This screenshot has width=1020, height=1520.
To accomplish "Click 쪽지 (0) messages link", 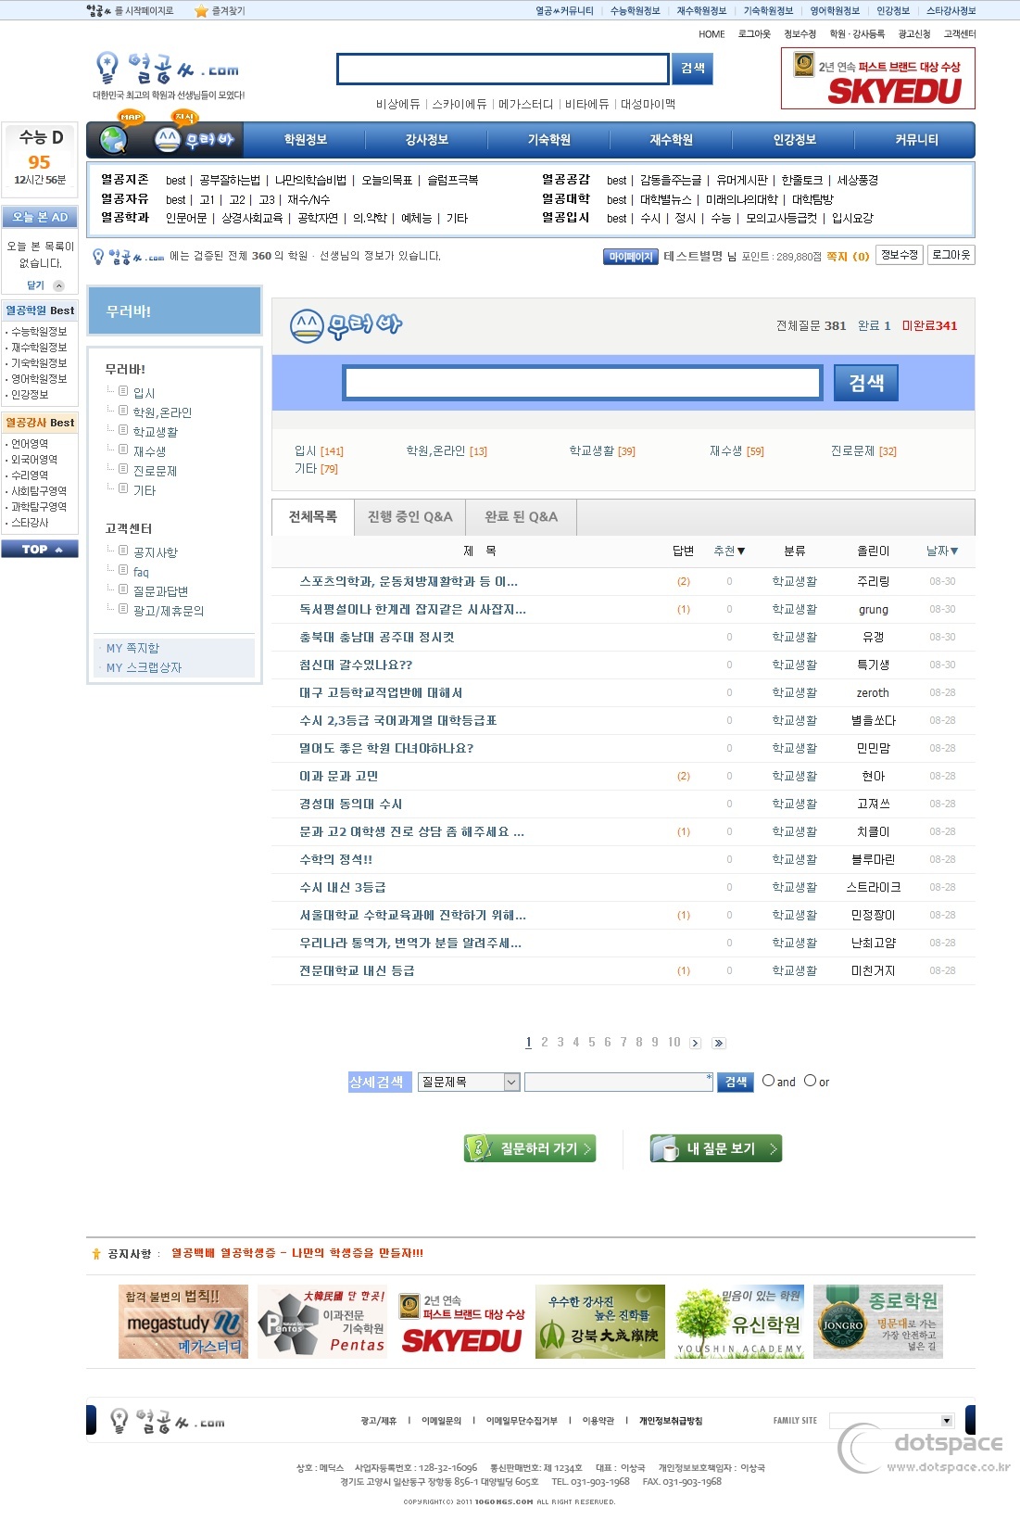I will coord(848,257).
